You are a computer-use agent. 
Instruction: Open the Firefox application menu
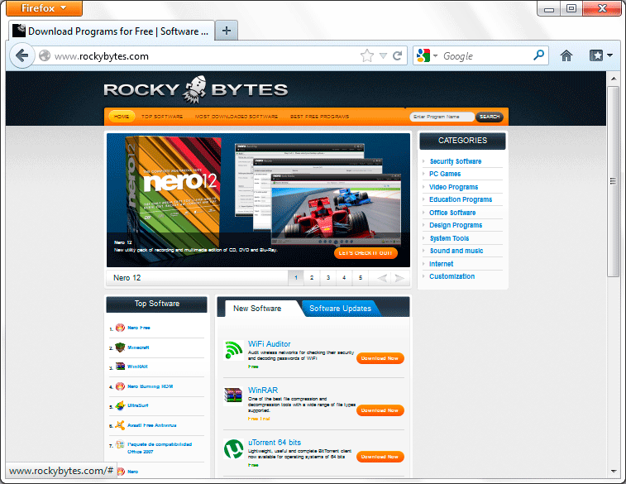pos(44,8)
